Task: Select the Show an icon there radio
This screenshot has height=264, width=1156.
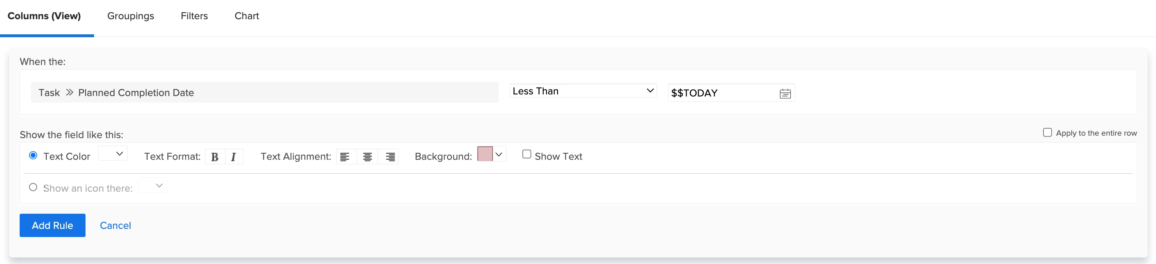Action: [x=33, y=187]
